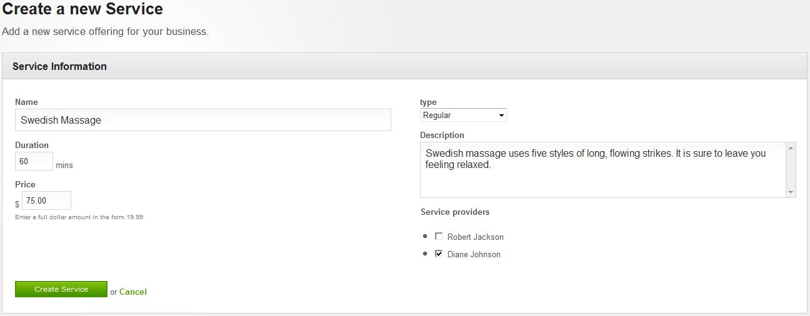Click the Price amount field
This screenshot has height=316, width=810.
pos(46,200)
